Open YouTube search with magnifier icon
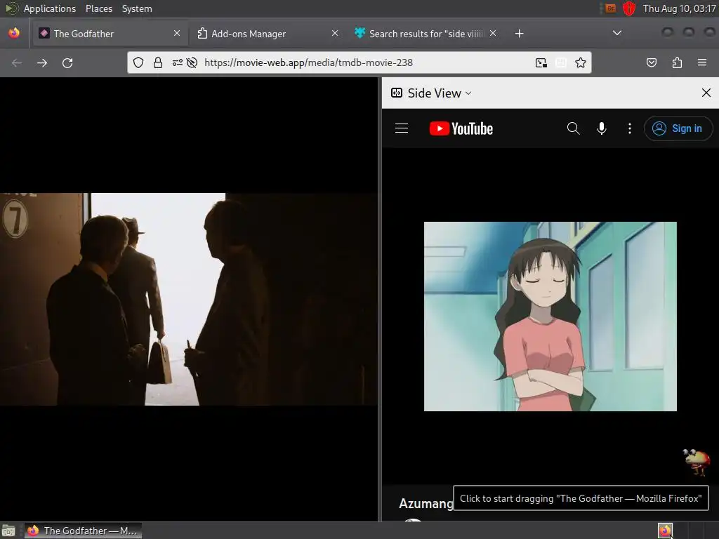 point(573,128)
